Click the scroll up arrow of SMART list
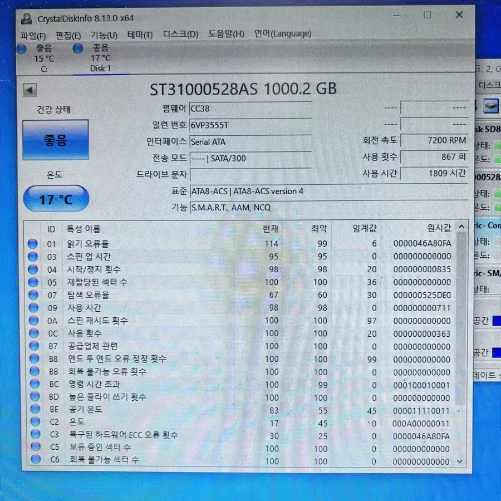The width and height of the screenshot is (501, 501). (461, 227)
